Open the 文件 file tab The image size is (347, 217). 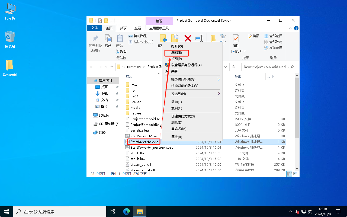point(94,28)
